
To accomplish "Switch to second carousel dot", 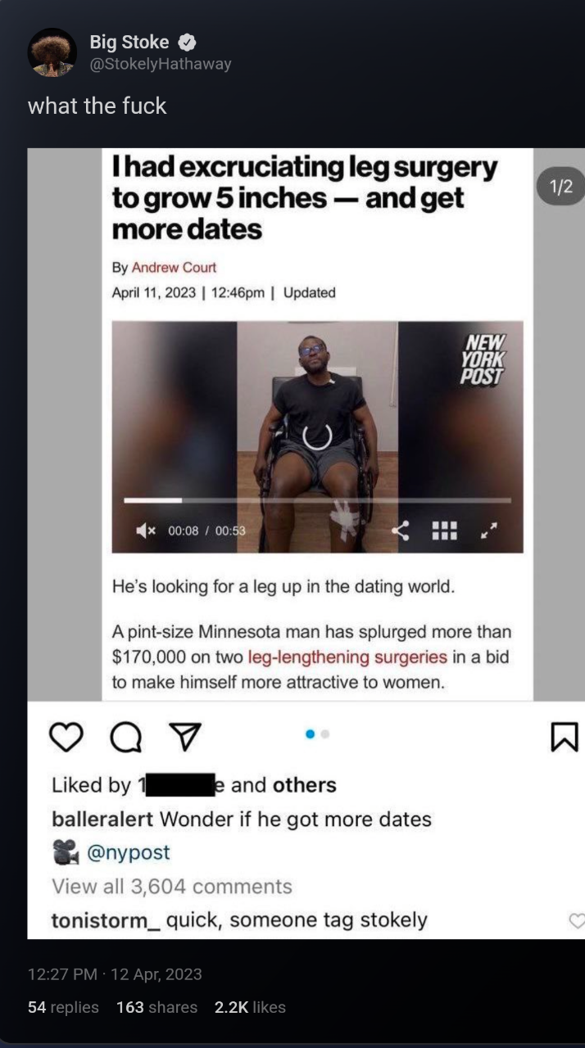I will click(x=325, y=734).
